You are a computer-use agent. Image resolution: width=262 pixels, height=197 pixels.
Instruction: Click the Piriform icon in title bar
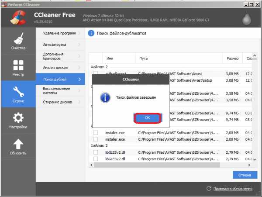3,4
